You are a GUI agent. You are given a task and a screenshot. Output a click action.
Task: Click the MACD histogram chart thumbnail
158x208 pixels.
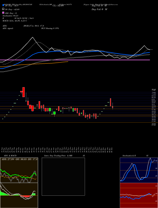(19, 195)
